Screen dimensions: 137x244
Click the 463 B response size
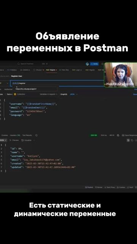(112, 135)
